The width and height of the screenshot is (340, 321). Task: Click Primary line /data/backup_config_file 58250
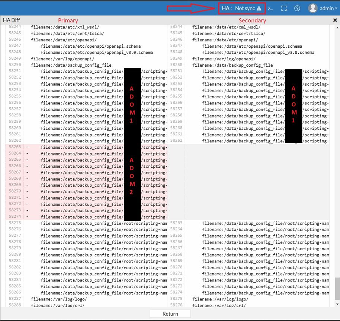[71, 65]
